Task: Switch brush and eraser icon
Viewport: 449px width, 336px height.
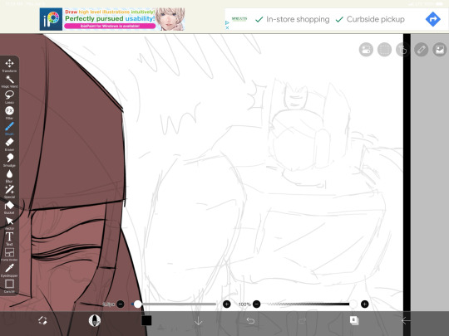Action: coord(42,320)
